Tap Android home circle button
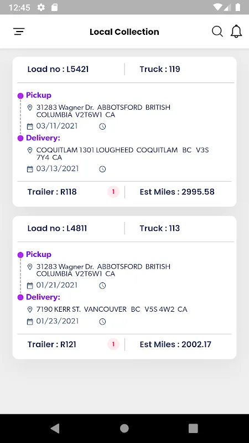 (124, 428)
